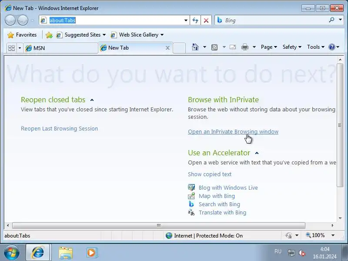Click the vertical scrollbar down arrow
Image resolution: width=348 pixels, height=261 pixels.
coord(340,218)
